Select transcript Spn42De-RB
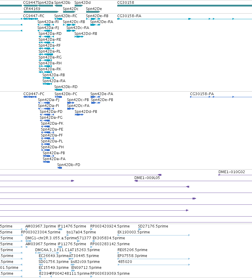This screenshot has width=252, height=278. (97, 16)
